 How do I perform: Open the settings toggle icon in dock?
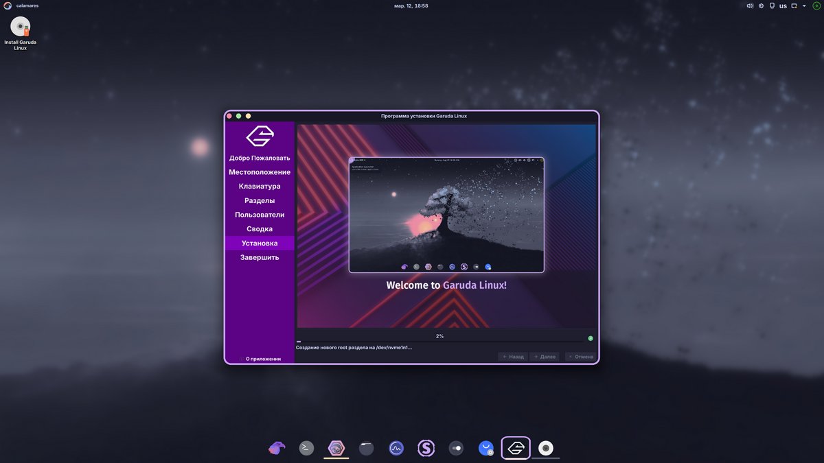pos(456,448)
